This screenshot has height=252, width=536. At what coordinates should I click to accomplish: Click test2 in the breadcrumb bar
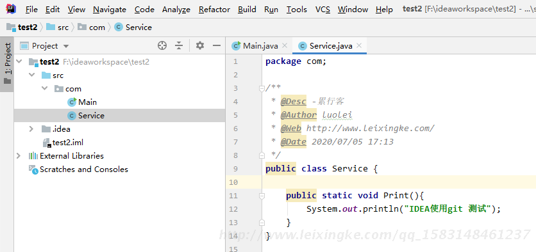pyautogui.click(x=22, y=28)
